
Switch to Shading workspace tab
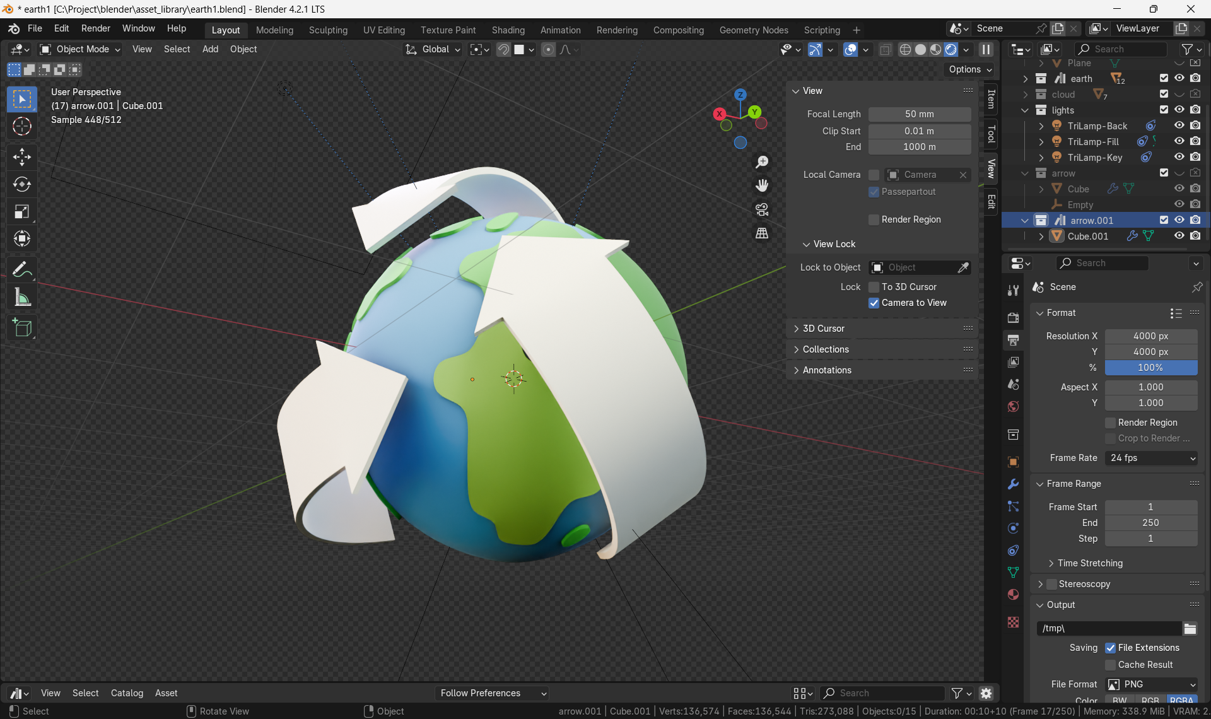tap(508, 30)
